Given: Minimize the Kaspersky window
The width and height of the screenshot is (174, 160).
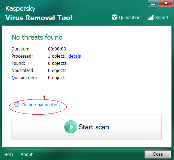Looking at the screenshot, I should click(x=153, y=3).
